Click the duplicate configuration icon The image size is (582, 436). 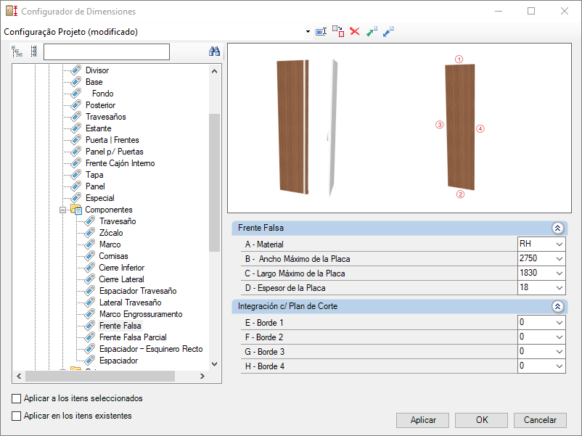tap(337, 31)
